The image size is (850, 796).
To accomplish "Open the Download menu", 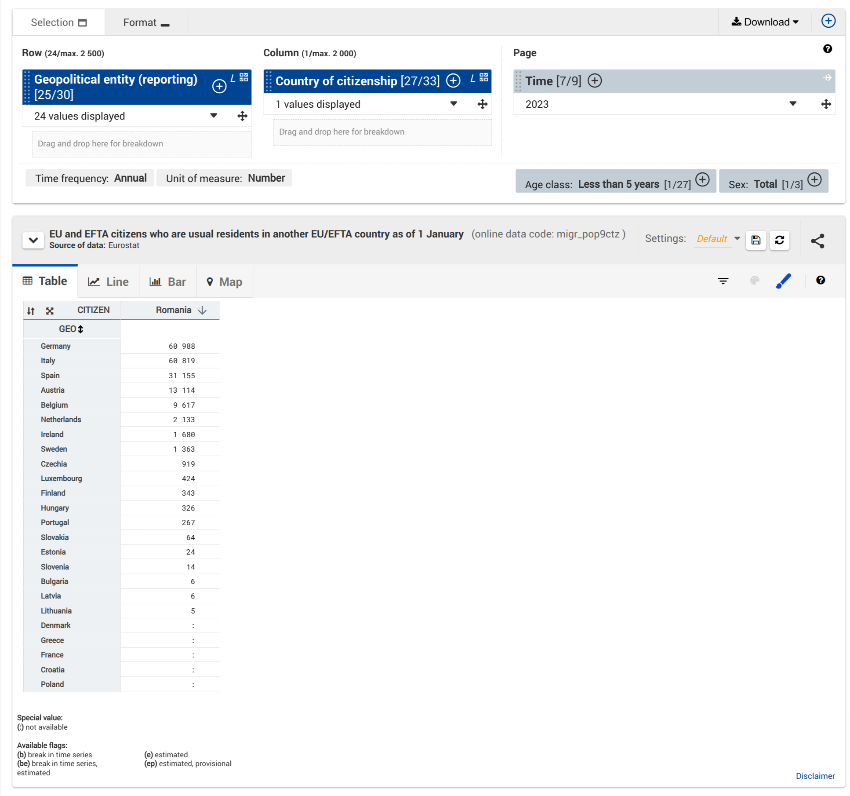I will click(x=765, y=22).
